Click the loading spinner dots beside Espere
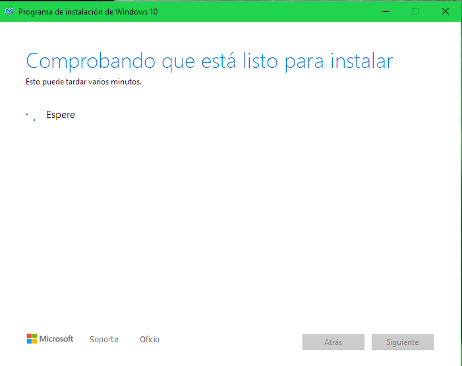Viewport: 462px width, 366px height. pyautogui.click(x=31, y=117)
